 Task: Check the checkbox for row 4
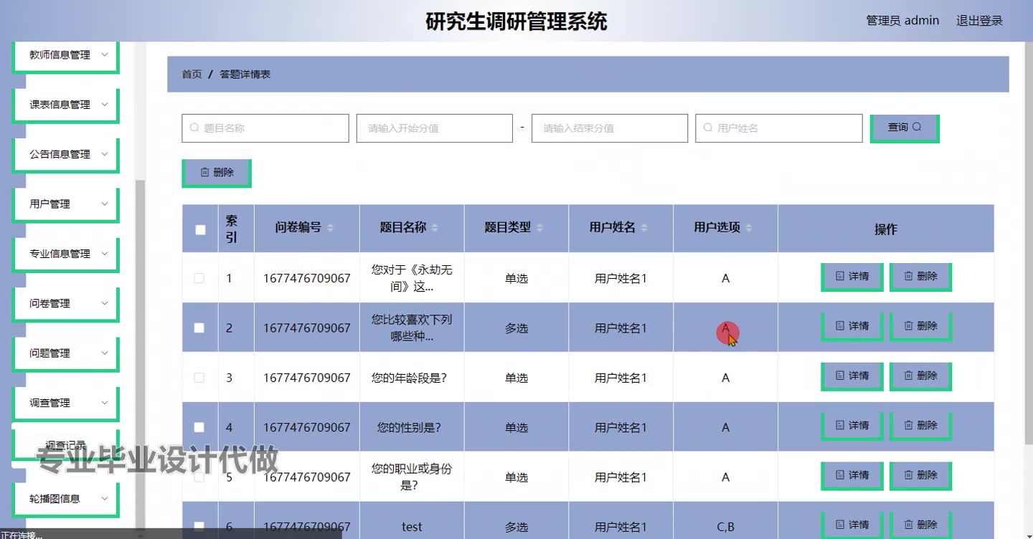pos(199,427)
